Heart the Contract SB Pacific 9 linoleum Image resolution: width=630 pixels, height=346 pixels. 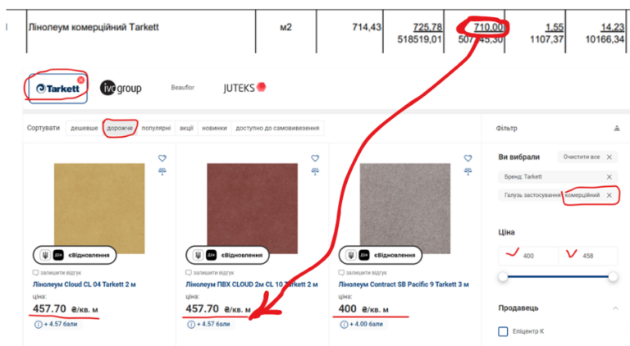pos(468,158)
